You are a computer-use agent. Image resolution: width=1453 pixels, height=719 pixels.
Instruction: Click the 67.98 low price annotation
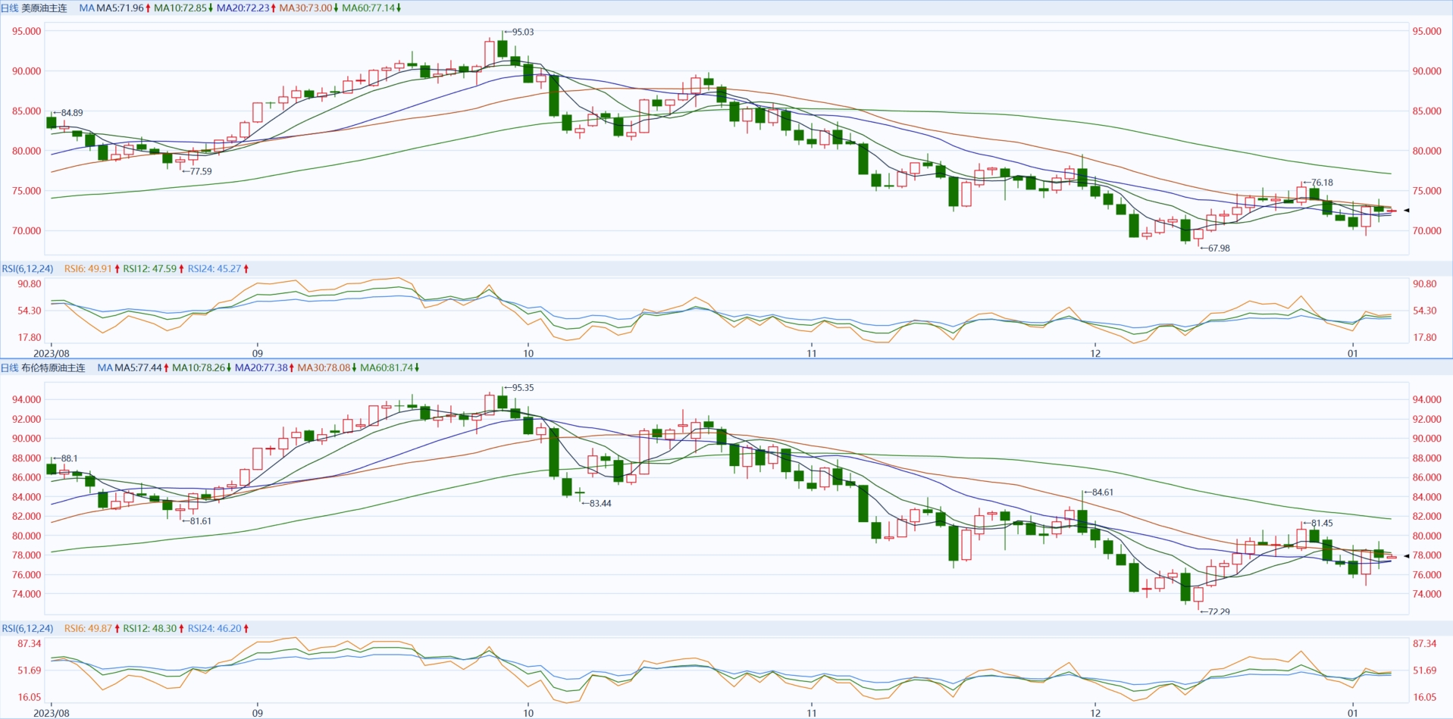click(1215, 249)
